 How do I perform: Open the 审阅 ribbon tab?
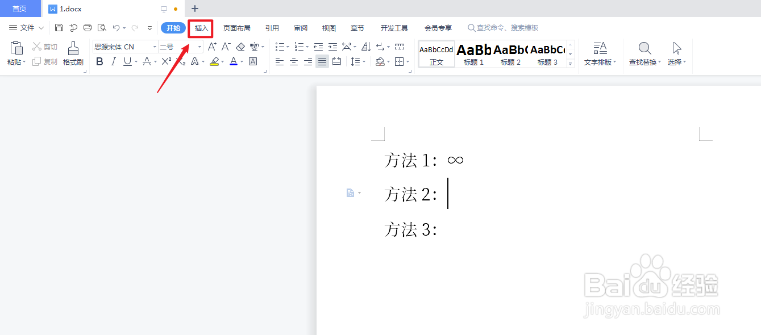coord(300,27)
